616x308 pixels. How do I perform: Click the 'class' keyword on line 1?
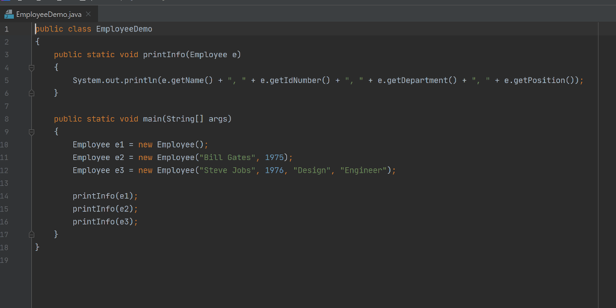(x=80, y=29)
